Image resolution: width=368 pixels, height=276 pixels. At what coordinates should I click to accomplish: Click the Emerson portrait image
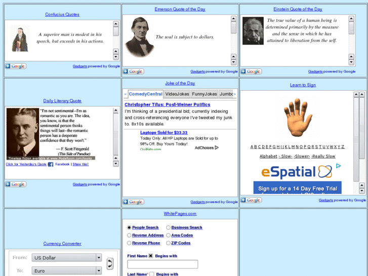click(x=139, y=37)
